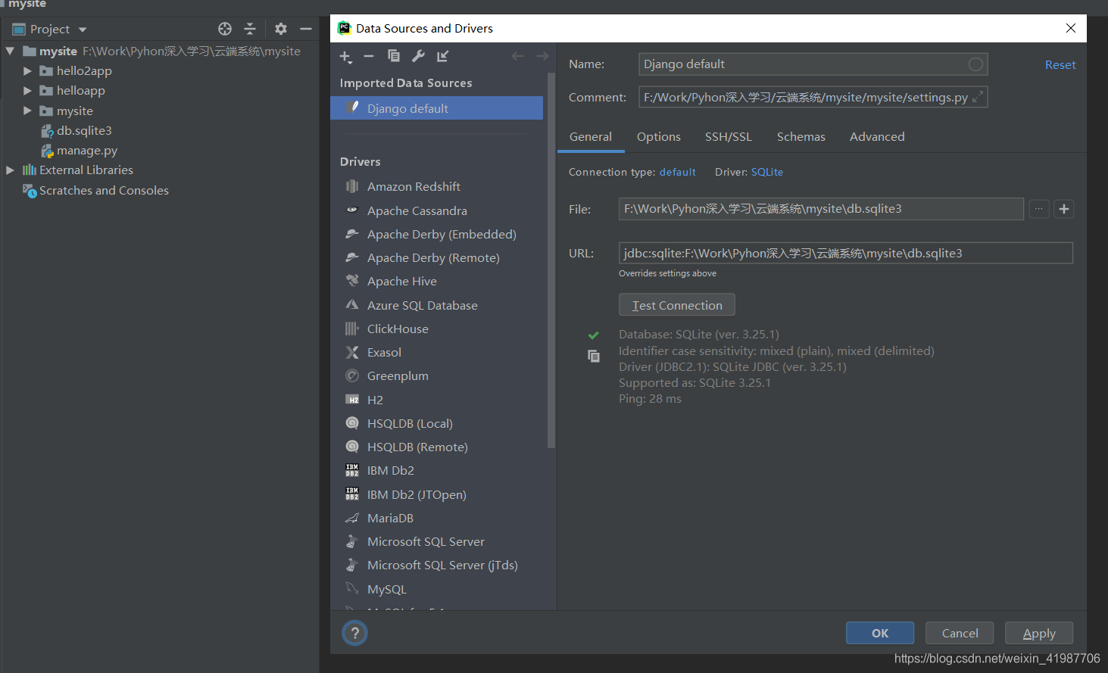This screenshot has height=673, width=1108.
Task: Open data source properties wrench icon
Action: [418, 56]
